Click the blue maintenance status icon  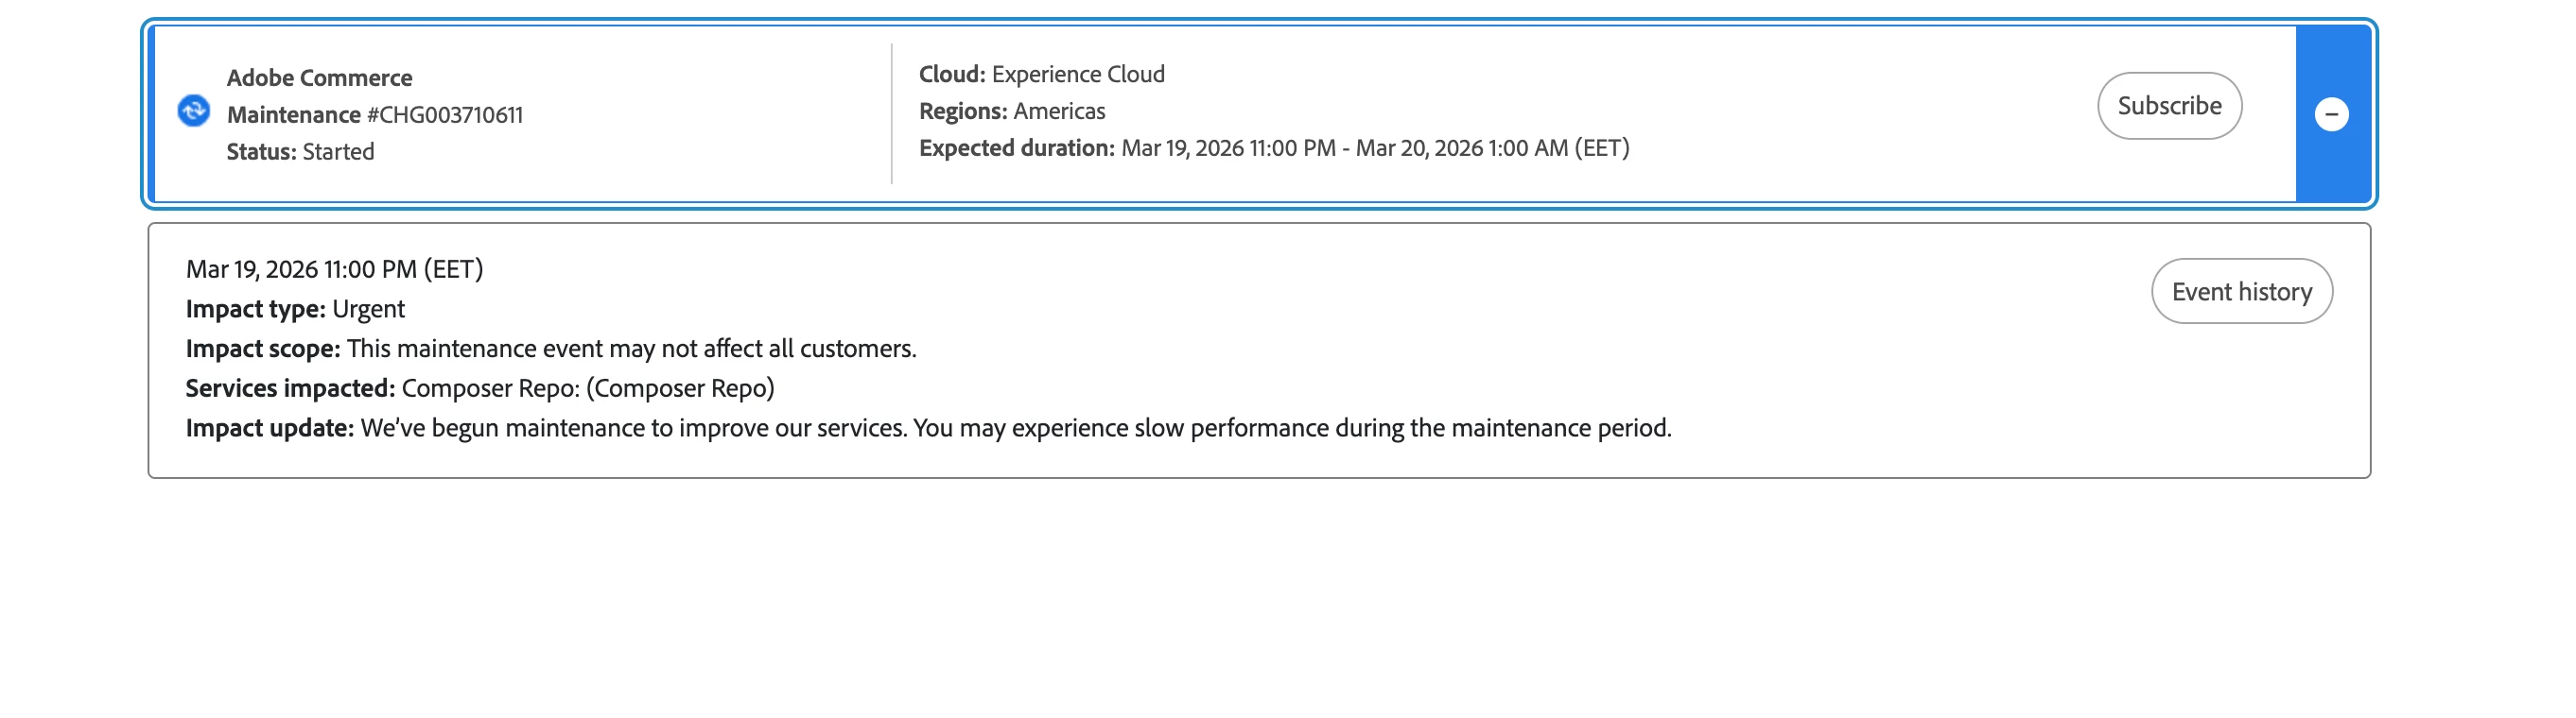tap(194, 110)
